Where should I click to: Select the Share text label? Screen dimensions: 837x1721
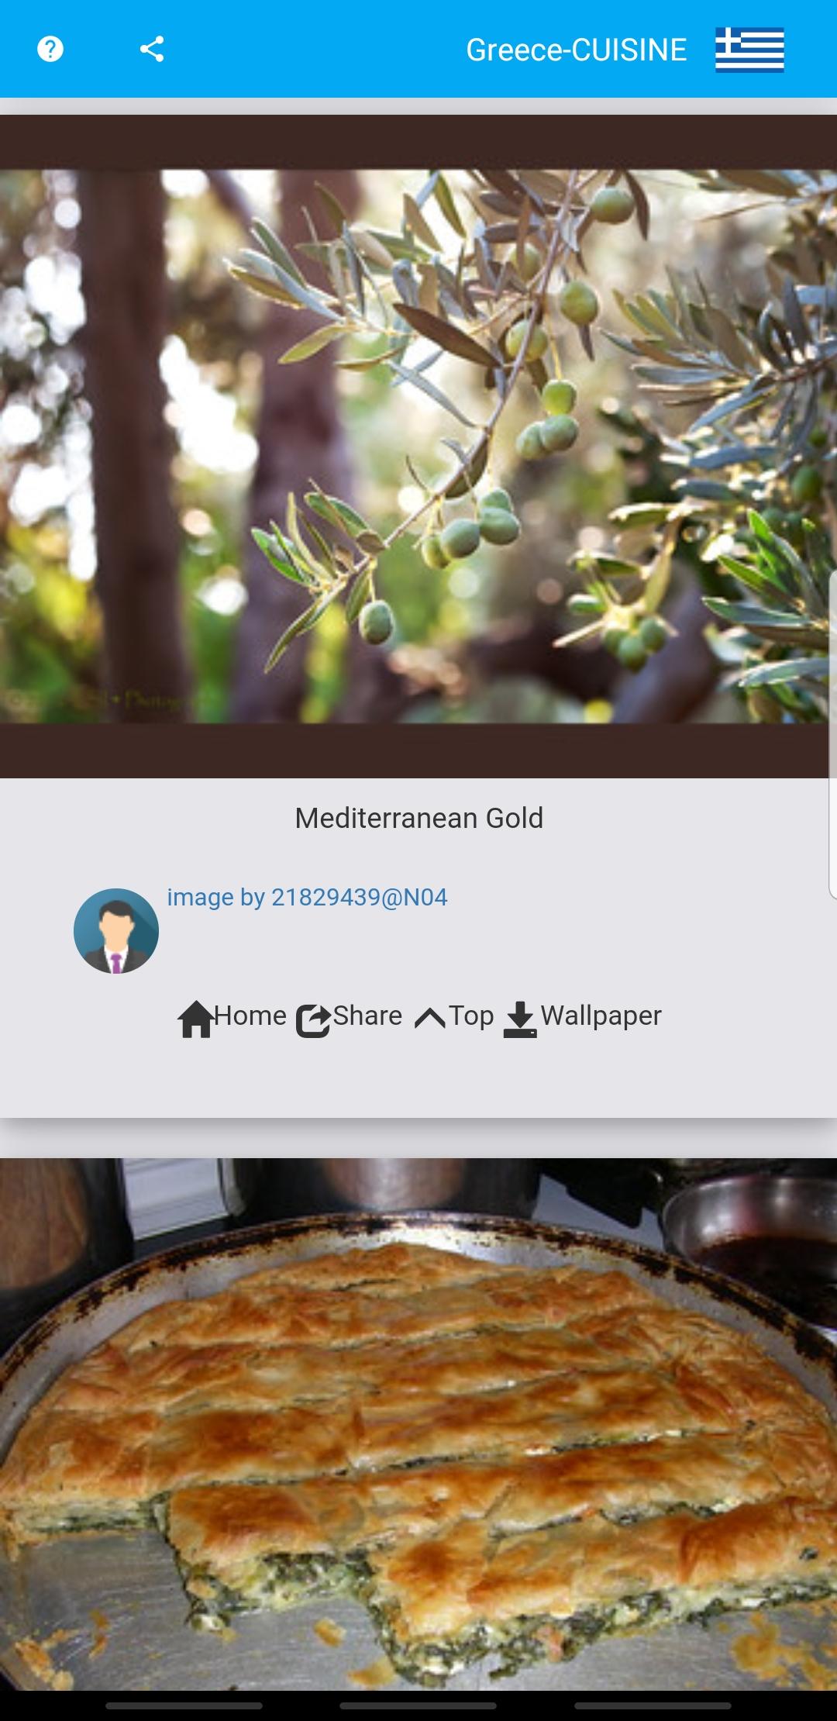pyautogui.click(x=367, y=1016)
